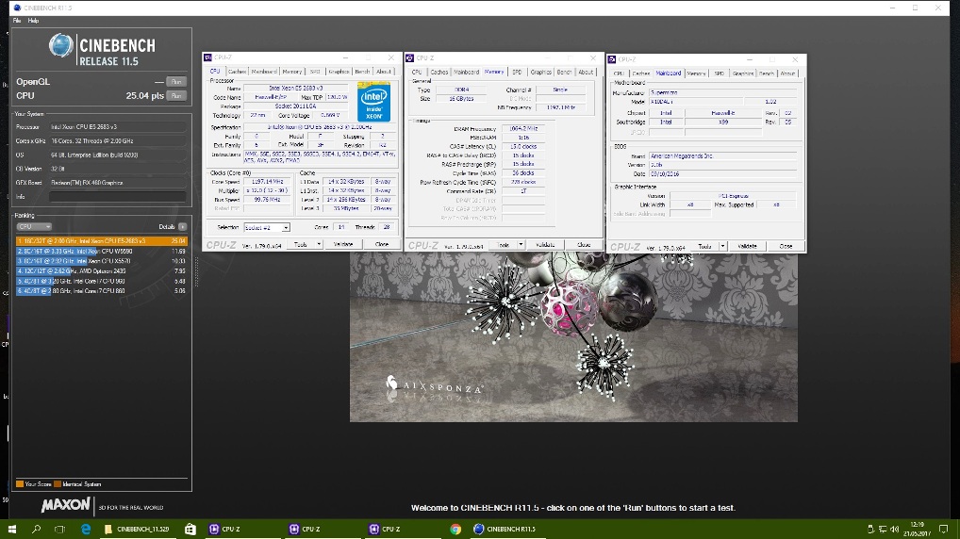Open Windows search from the taskbar
The width and height of the screenshot is (960, 539).
(x=36, y=530)
